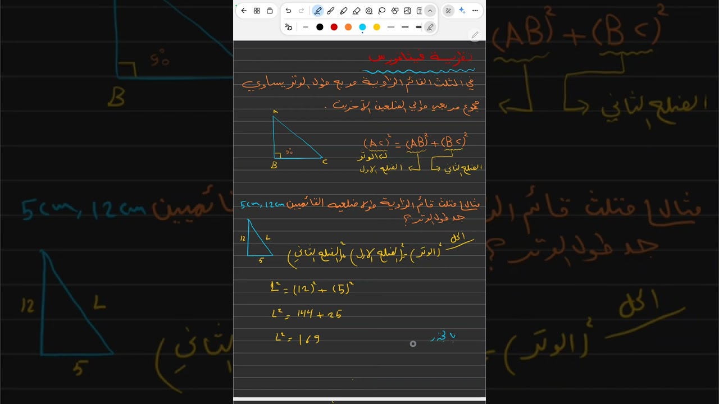Screen dimensions: 719x404
Task: Pick the light blue pen color
Action: click(x=362, y=27)
